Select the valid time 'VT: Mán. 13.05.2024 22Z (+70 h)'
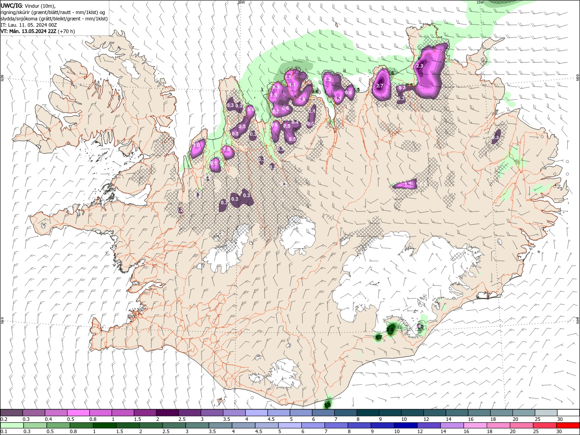The image size is (580, 435). tap(38, 32)
